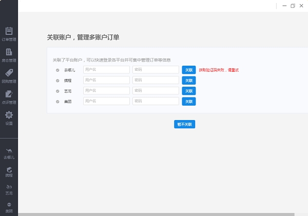
Task: Focus the 去哪儿 用户名 field
Action: [x=106, y=70]
